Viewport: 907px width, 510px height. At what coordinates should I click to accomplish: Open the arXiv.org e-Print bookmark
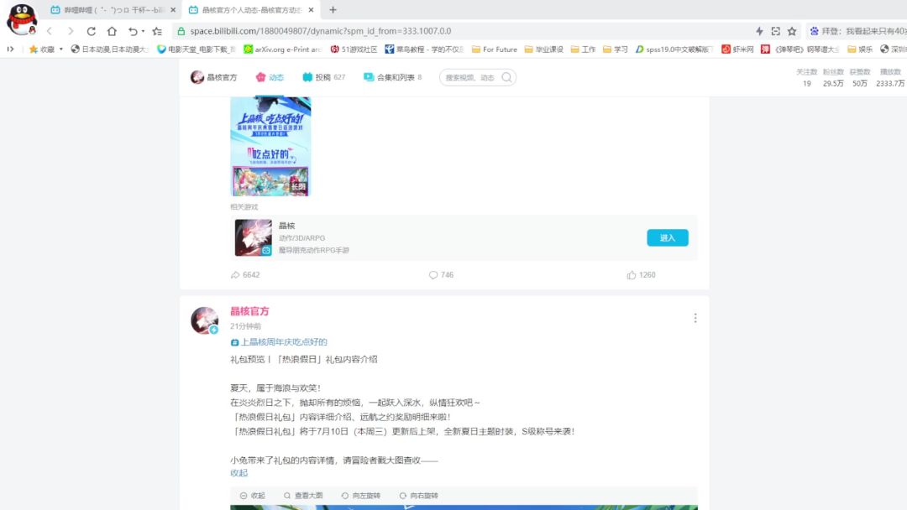pyautogui.click(x=283, y=49)
